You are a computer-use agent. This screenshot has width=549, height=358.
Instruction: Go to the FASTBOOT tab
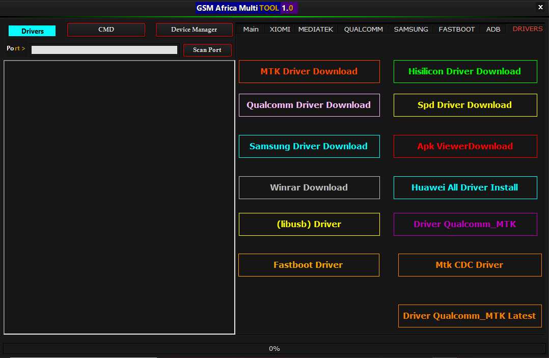457,29
